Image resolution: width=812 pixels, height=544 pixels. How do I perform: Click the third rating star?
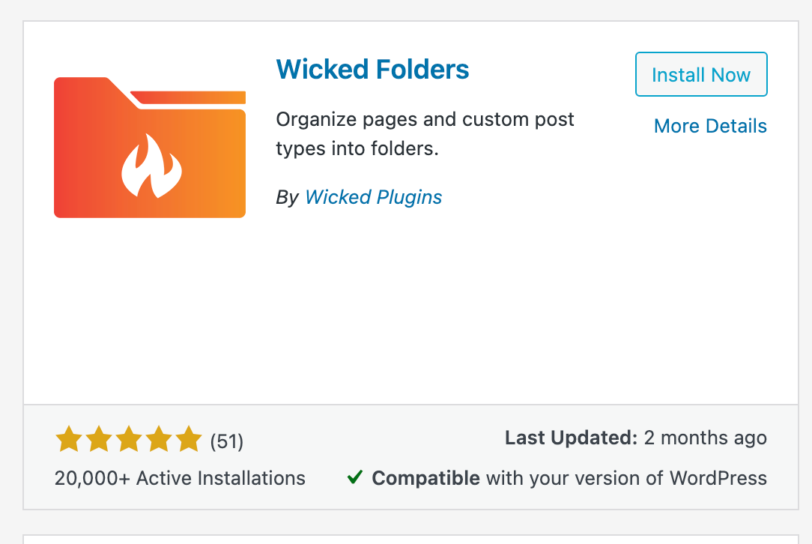129,440
